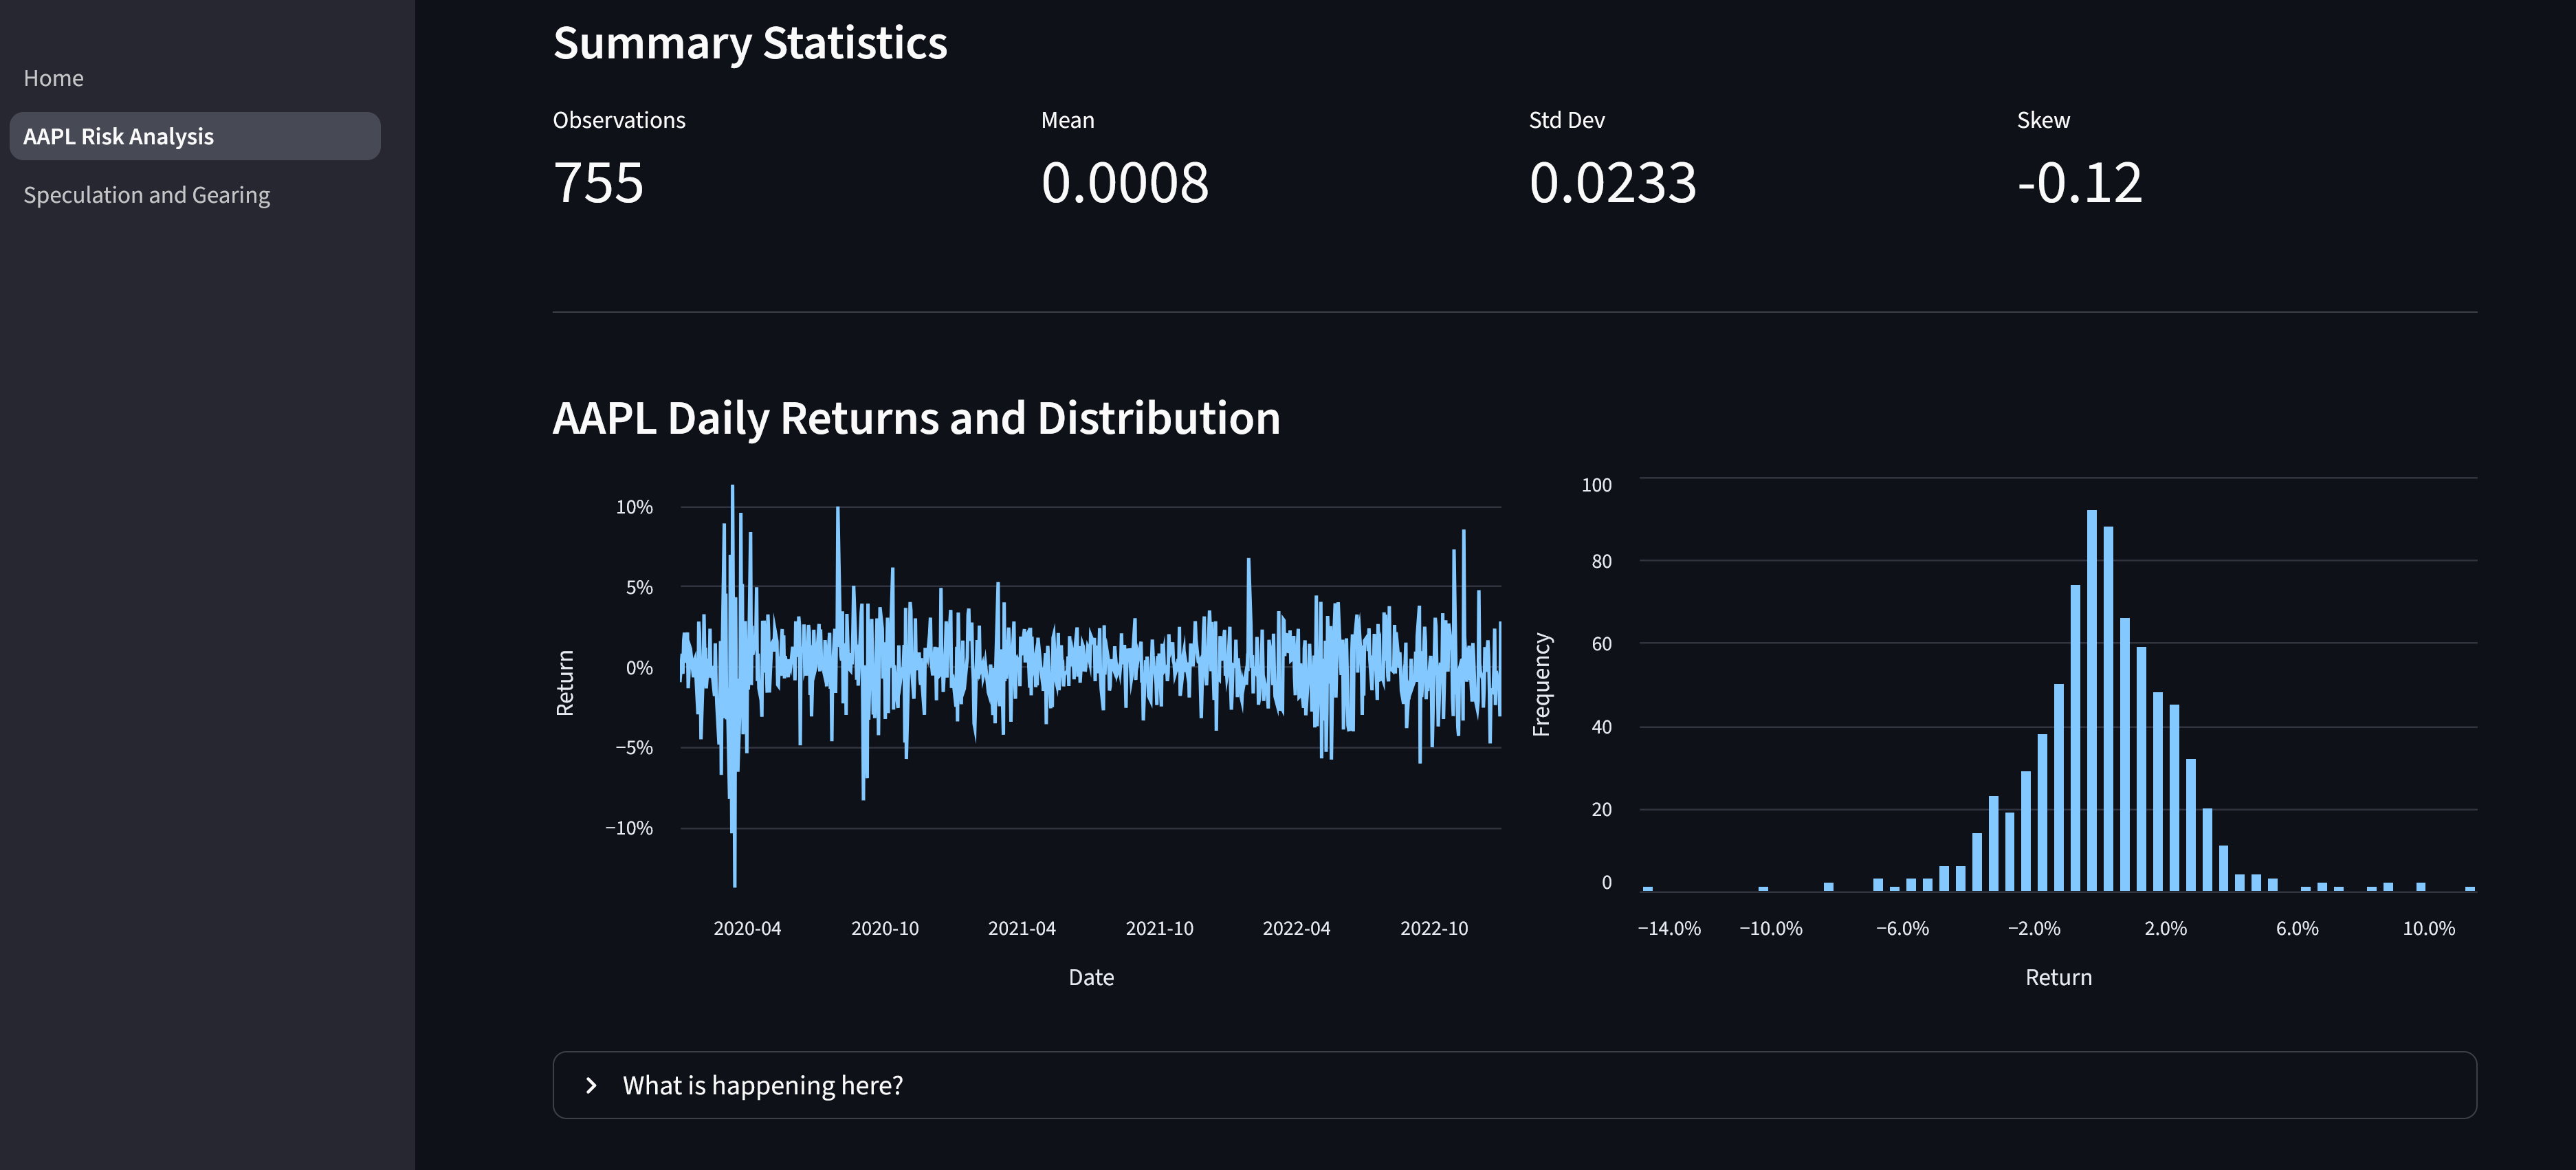Click the Summary Statistics heading
The width and height of the screenshot is (2576, 1170).
[x=750, y=42]
